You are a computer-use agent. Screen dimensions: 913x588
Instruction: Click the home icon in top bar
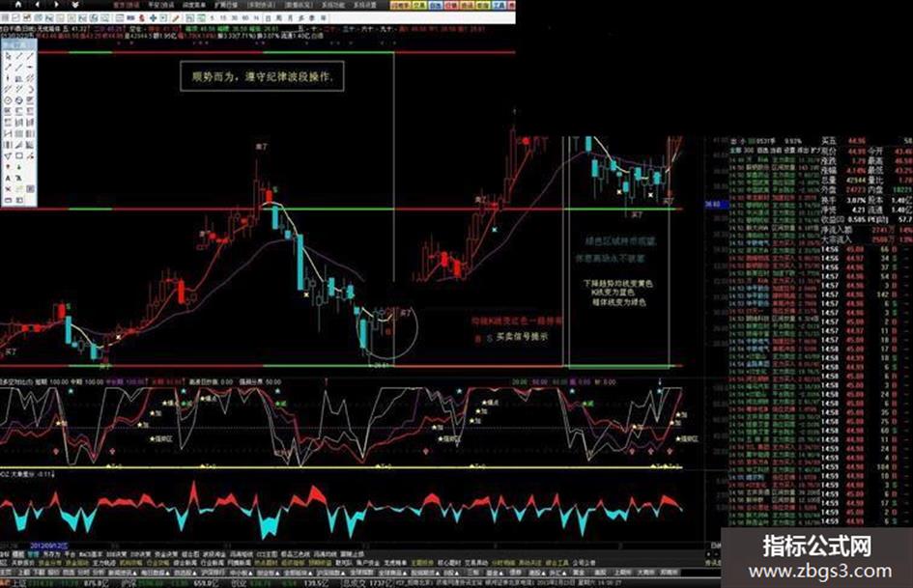(18, 5)
